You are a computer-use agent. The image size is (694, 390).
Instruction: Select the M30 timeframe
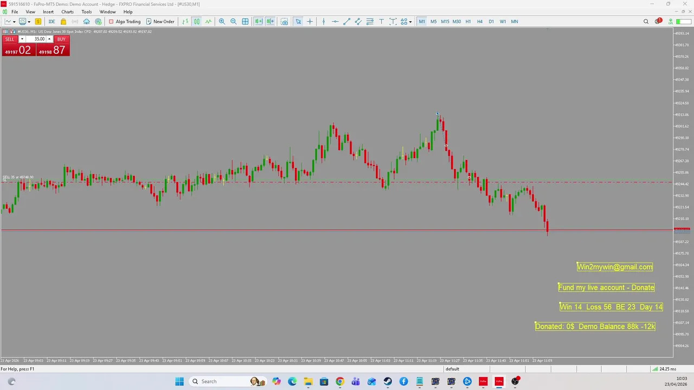tap(457, 22)
